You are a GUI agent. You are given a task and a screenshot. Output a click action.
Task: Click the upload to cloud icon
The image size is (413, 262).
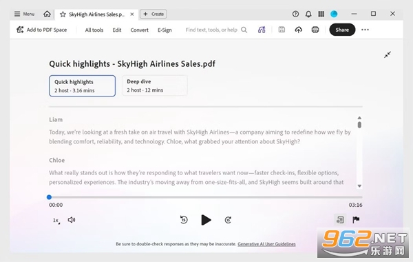[299, 30]
